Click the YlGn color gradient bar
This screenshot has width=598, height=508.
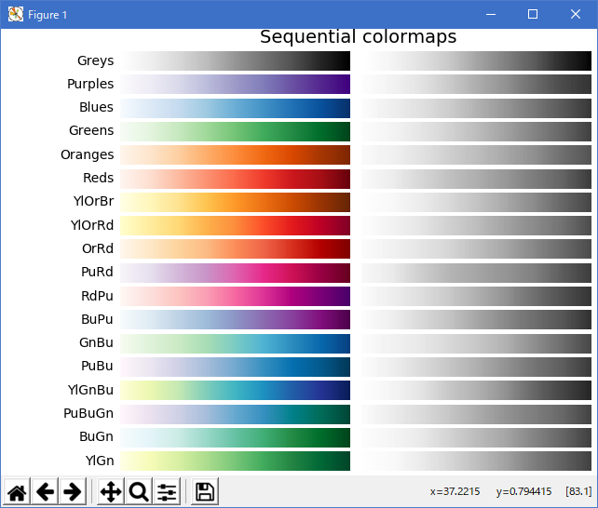click(236, 461)
